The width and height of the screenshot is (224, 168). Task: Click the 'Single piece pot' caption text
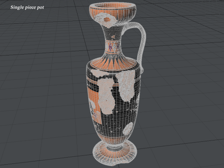(x=27, y=7)
